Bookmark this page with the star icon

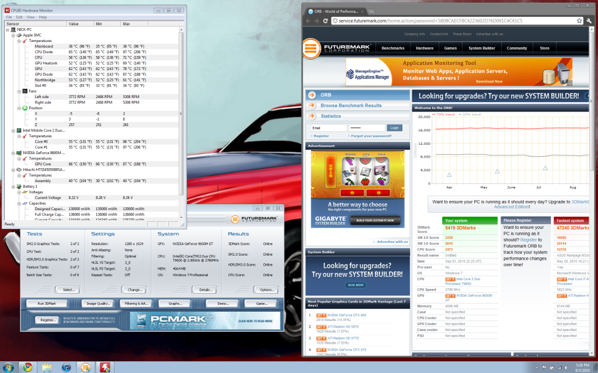point(579,20)
